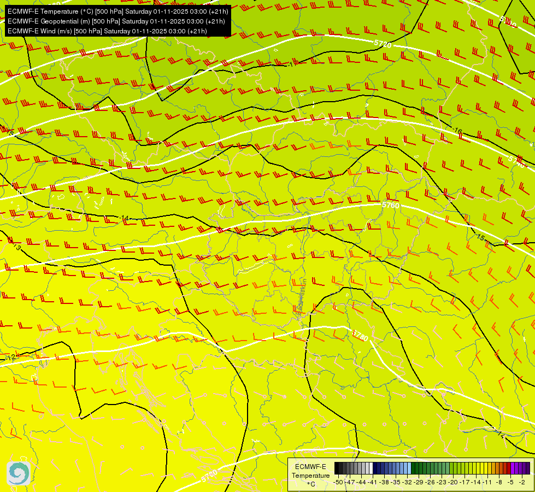
Task: Click the -50 value on the temperature legend
Action: (x=338, y=482)
